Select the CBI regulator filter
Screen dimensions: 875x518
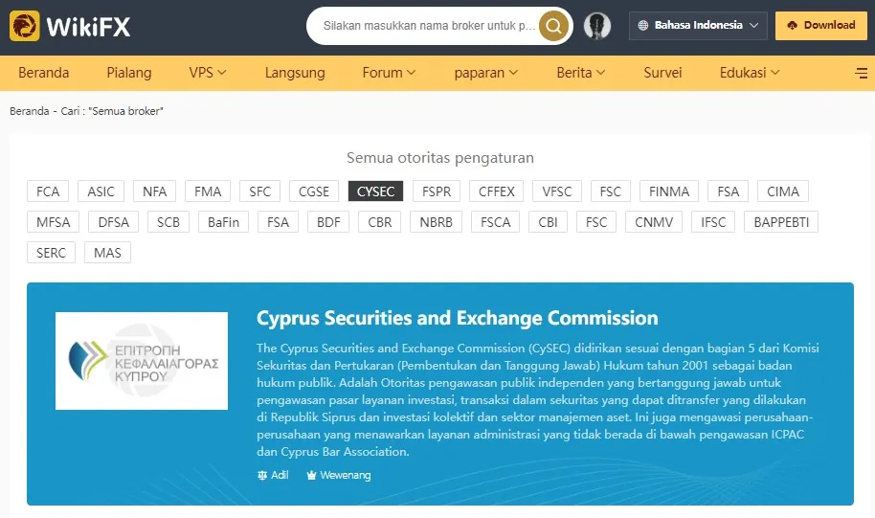pyautogui.click(x=548, y=222)
